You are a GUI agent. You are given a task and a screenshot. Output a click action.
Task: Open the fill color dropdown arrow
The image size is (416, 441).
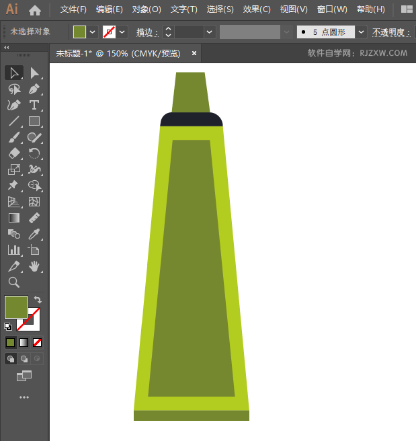point(93,32)
